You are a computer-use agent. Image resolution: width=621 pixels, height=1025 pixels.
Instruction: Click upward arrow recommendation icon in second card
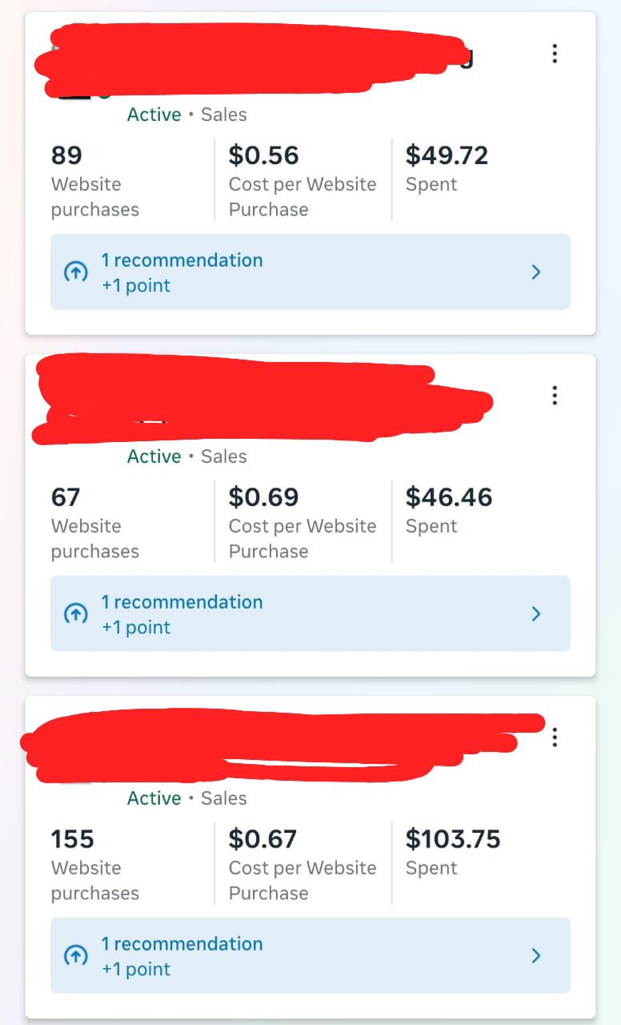75,614
